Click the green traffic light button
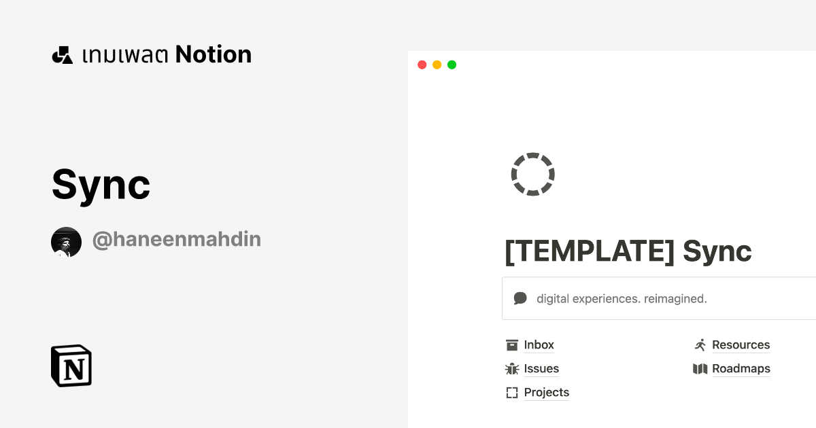This screenshot has height=428, width=816. pos(452,65)
